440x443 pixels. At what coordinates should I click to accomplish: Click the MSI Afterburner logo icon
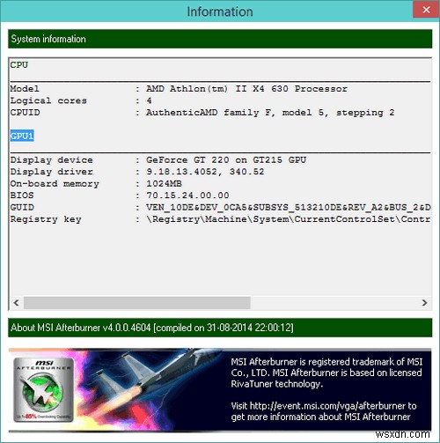pos(44,389)
